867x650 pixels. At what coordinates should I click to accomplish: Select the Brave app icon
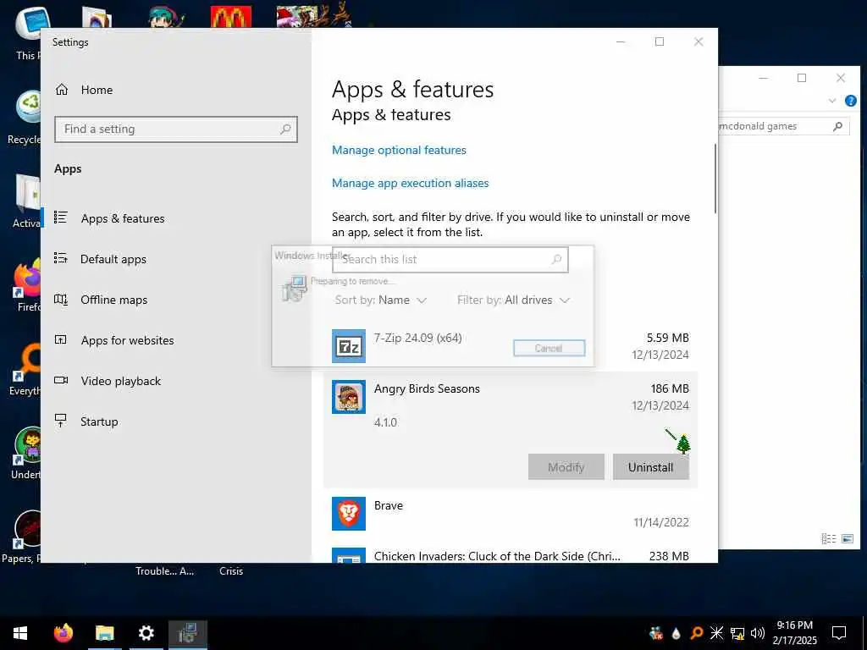[348, 514]
